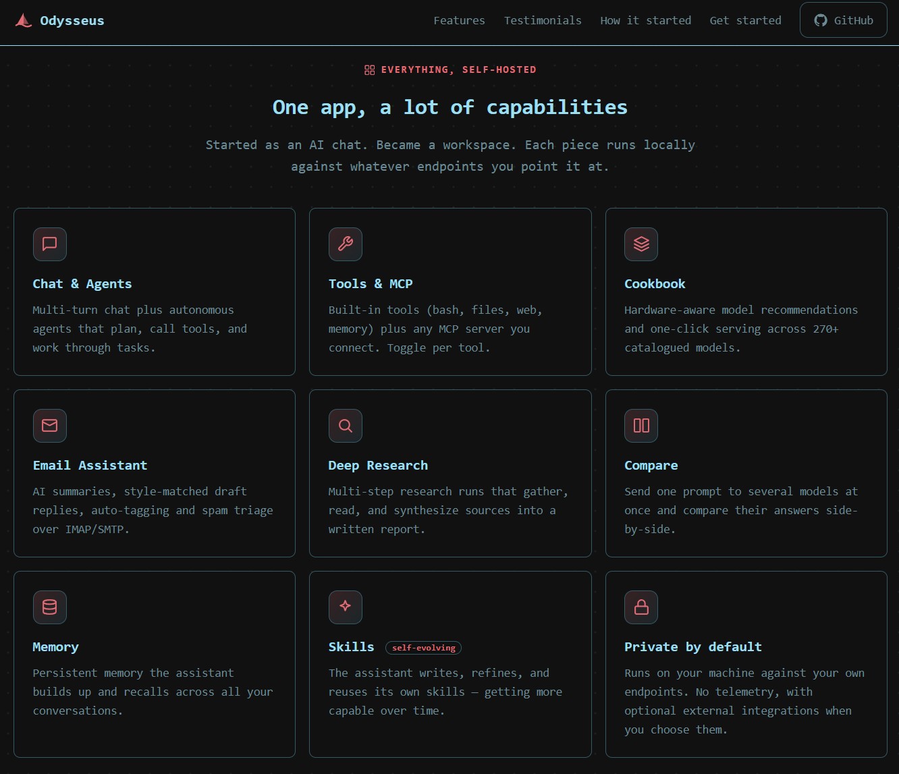The image size is (899, 774).
Task: Click the Email Assistant heading
Action: [90, 466]
